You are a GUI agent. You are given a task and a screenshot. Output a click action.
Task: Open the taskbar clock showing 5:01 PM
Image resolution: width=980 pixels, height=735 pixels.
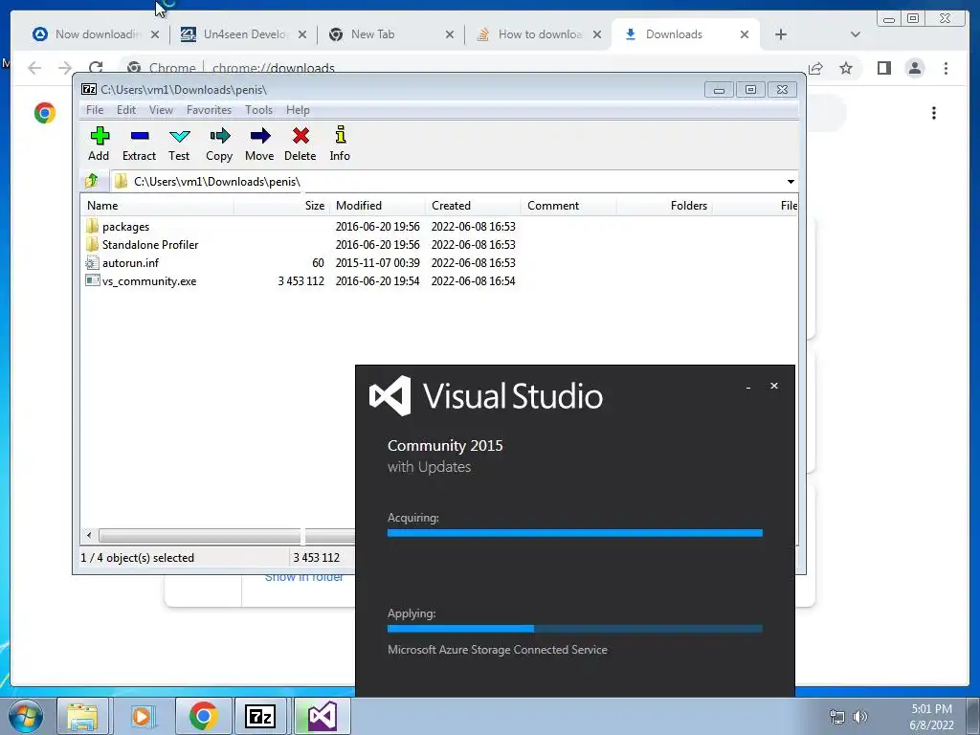click(931, 717)
